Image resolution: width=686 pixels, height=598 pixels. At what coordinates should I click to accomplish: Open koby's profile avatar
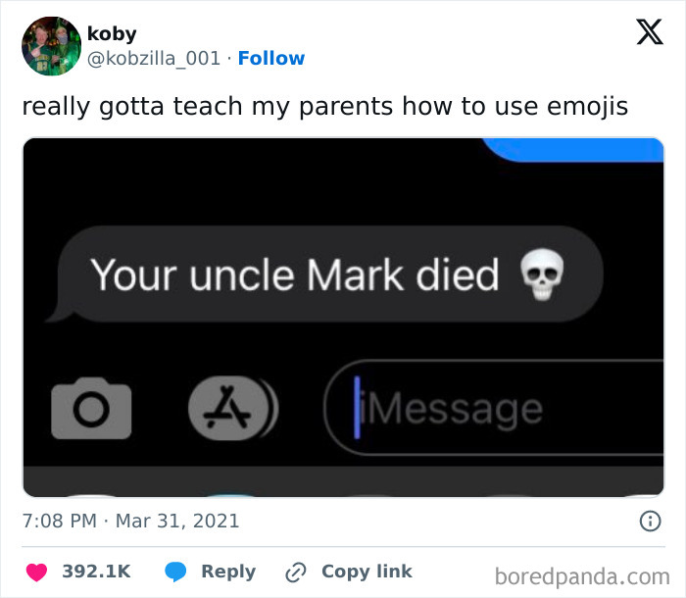(51, 46)
